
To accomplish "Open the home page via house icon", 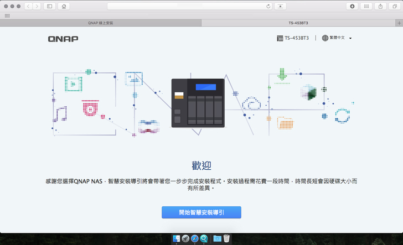I will 64,6.
